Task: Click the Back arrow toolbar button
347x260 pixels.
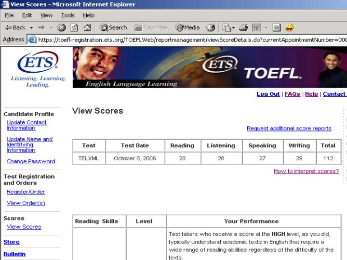Action: tap(15, 27)
